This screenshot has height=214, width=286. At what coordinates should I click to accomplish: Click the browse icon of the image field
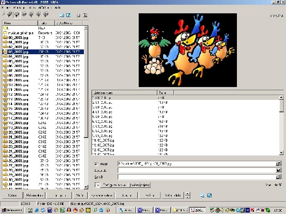(x=278, y=164)
